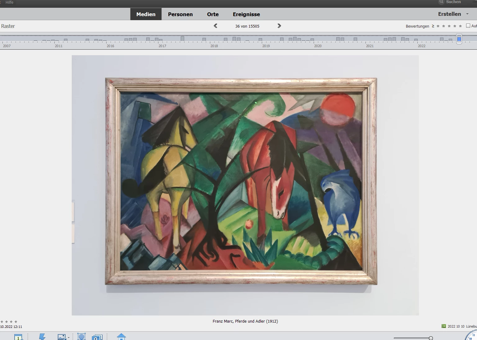The image size is (477, 340).
Task: Open the Medien tab
Action: click(x=146, y=14)
